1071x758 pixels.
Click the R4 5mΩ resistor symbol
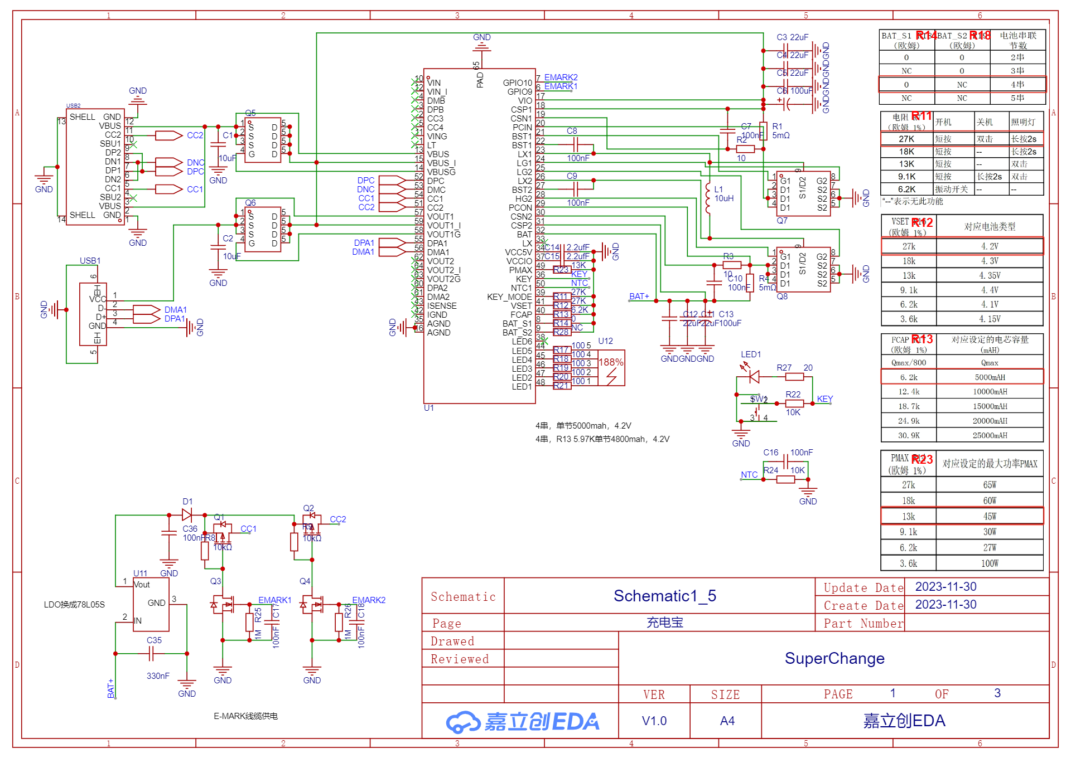click(750, 283)
